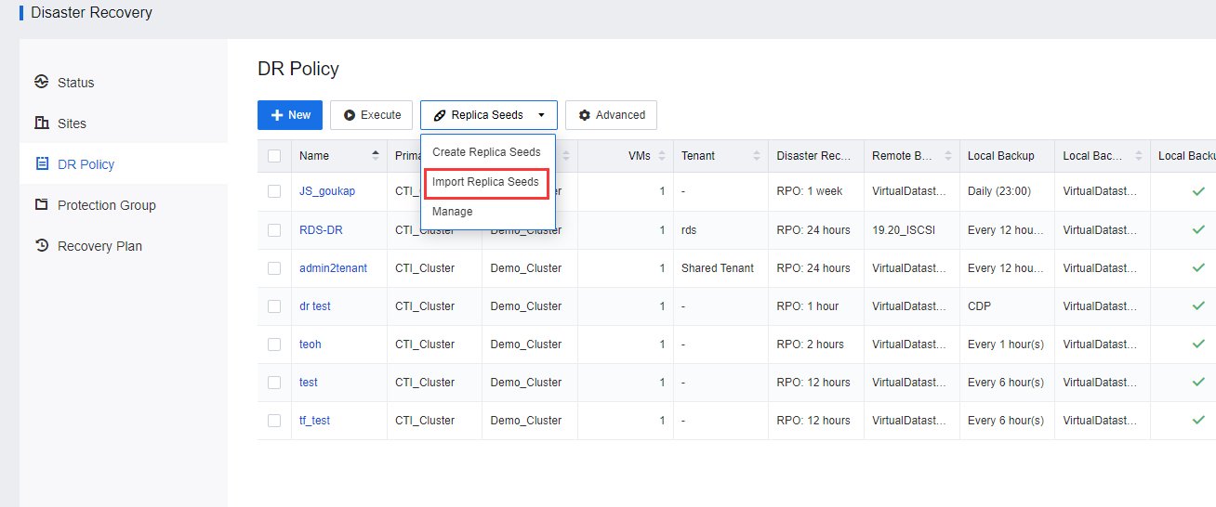Click the Execute play icon
The width and height of the screenshot is (1216, 507).
[x=350, y=115]
